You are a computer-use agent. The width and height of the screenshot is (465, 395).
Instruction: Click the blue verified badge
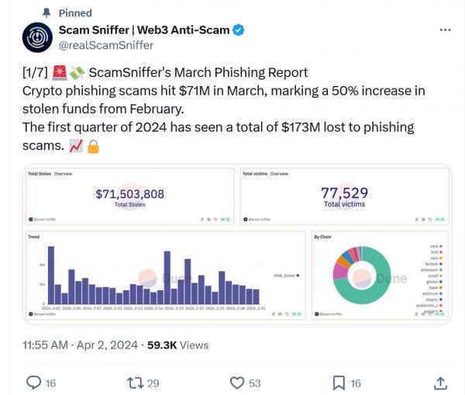[x=239, y=30]
